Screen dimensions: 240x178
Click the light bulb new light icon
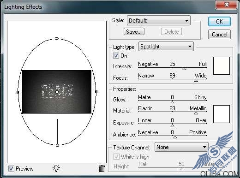click(x=56, y=168)
